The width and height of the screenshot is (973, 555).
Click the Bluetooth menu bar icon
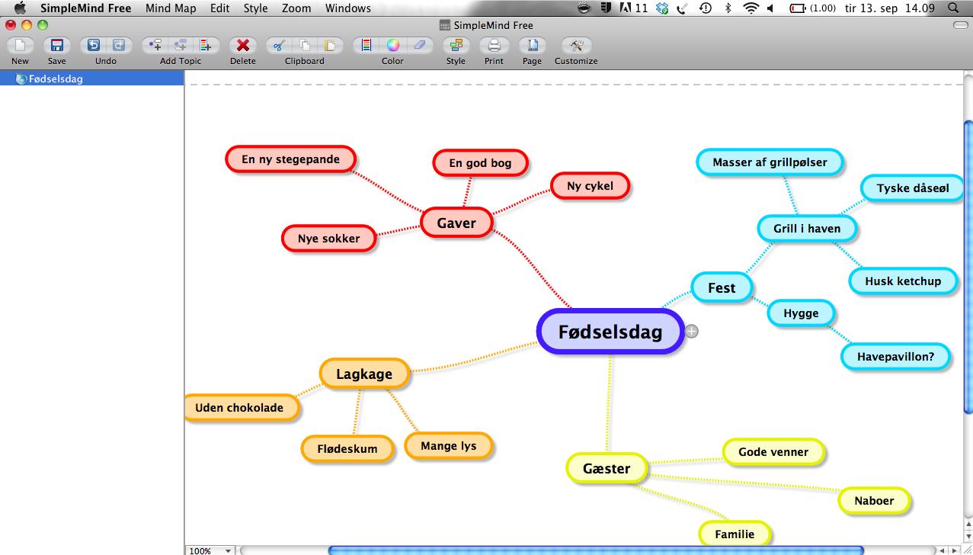pyautogui.click(x=728, y=8)
